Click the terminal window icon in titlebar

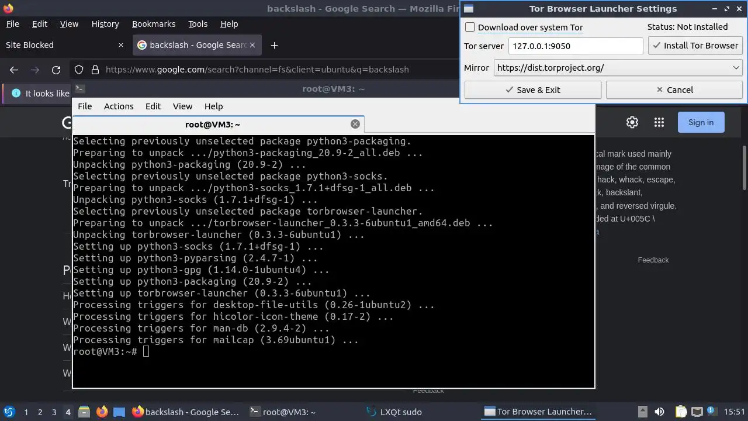80,89
